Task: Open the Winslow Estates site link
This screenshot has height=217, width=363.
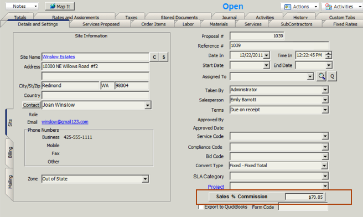Action: [59, 56]
